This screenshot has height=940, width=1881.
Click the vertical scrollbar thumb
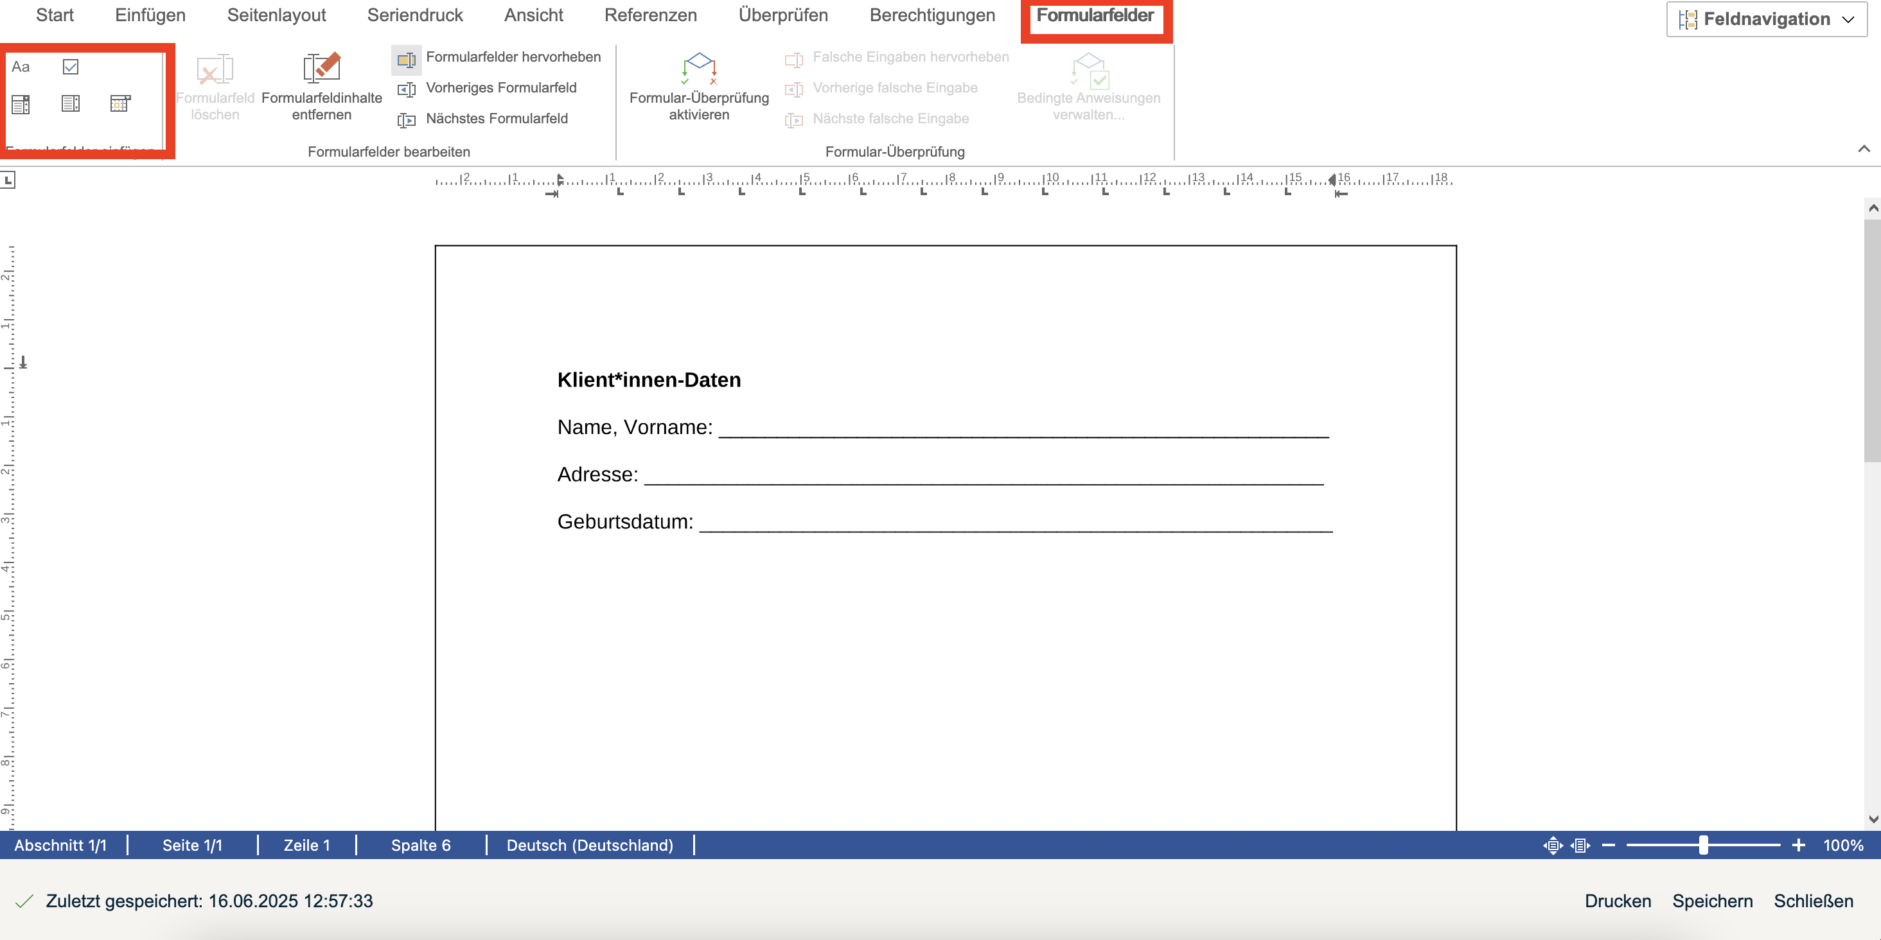click(x=1872, y=340)
